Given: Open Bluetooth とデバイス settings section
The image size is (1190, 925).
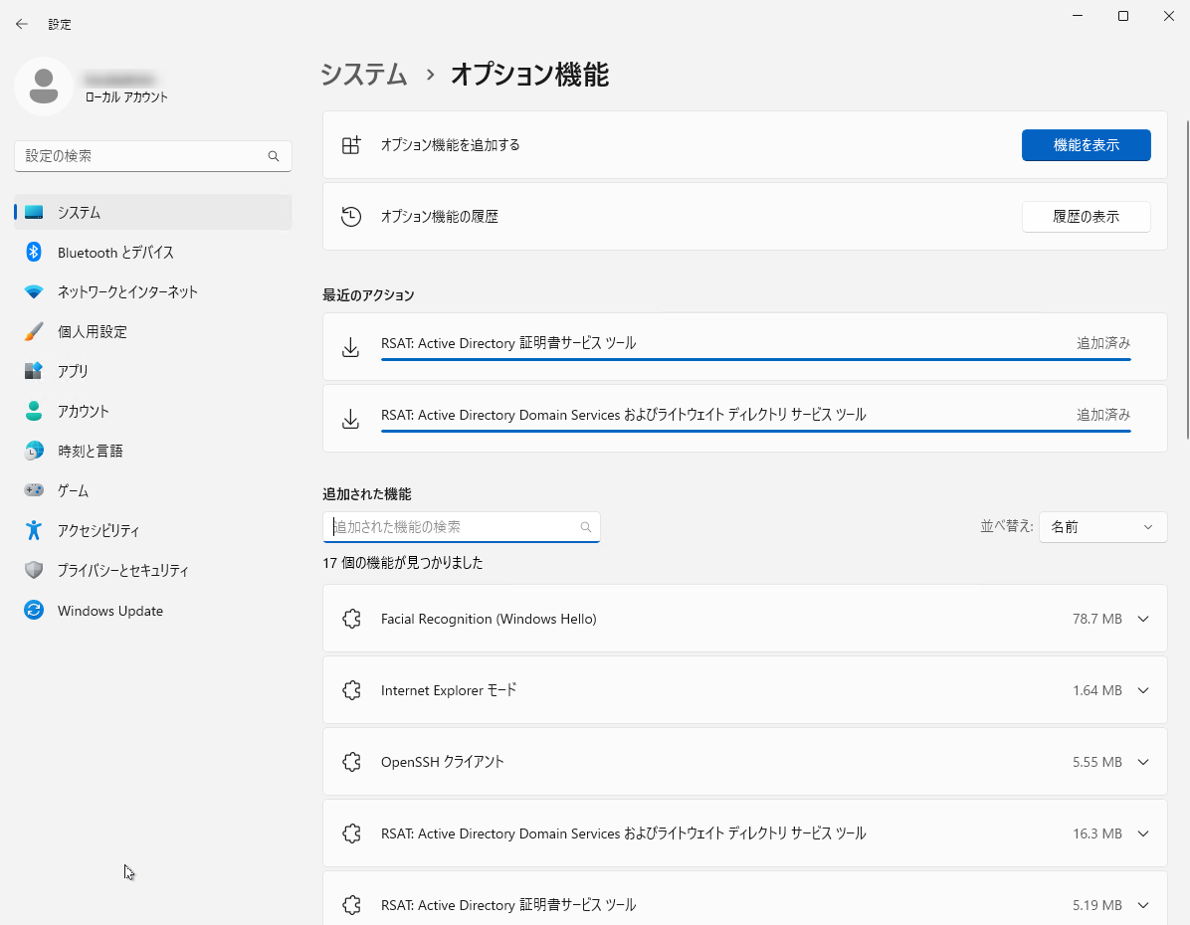Looking at the screenshot, I should click(x=152, y=252).
